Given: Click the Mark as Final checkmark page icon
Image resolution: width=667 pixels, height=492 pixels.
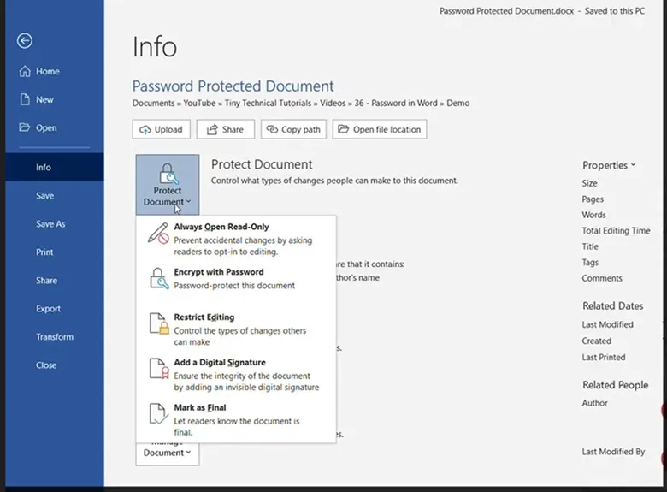Looking at the screenshot, I should [158, 413].
